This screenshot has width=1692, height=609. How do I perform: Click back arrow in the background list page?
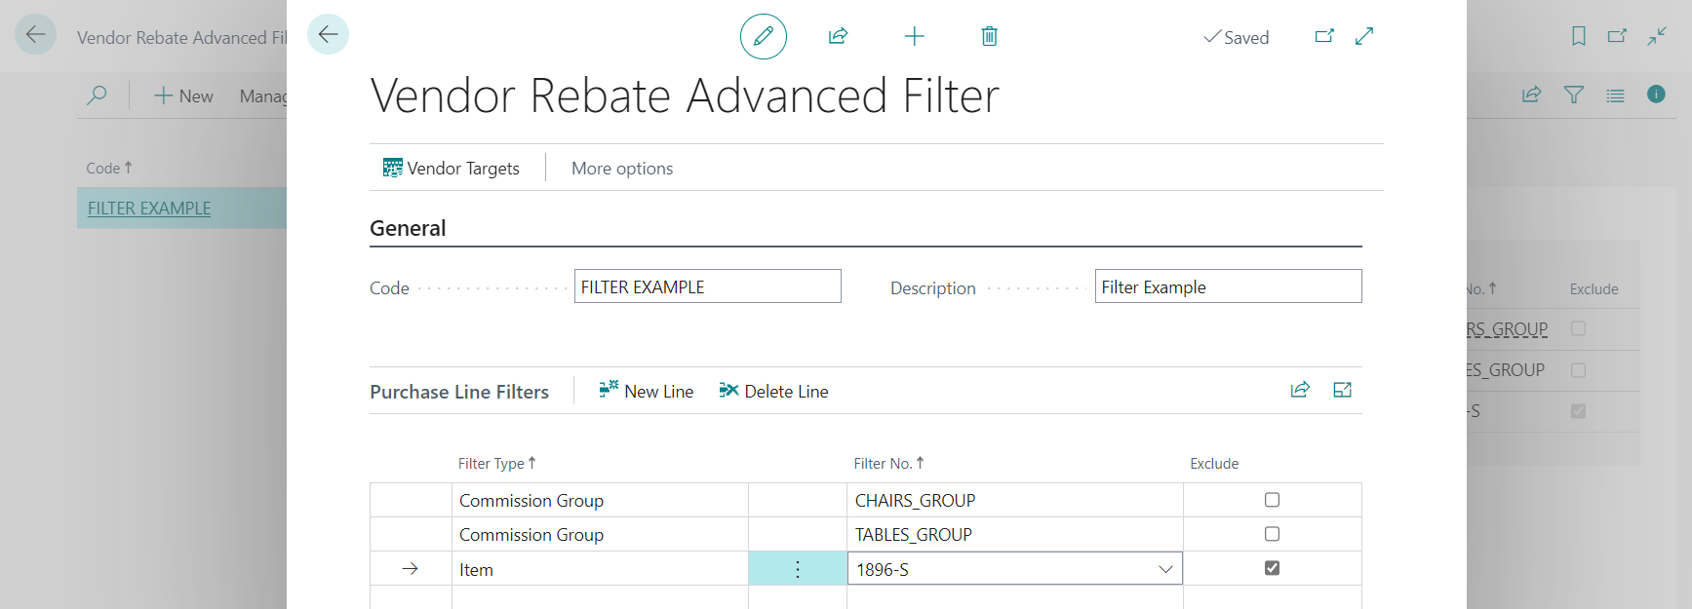(x=35, y=35)
